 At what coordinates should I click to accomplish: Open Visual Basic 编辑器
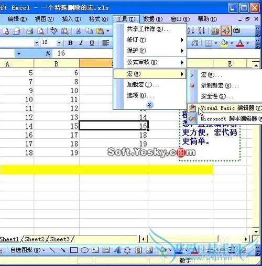pos(225,108)
